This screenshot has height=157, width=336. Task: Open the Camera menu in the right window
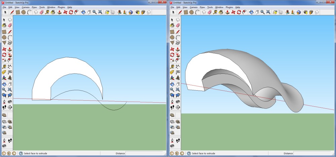[194, 7]
